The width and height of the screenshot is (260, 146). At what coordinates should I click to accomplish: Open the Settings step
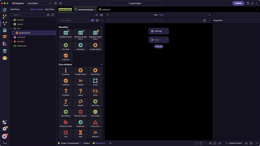coord(159,31)
